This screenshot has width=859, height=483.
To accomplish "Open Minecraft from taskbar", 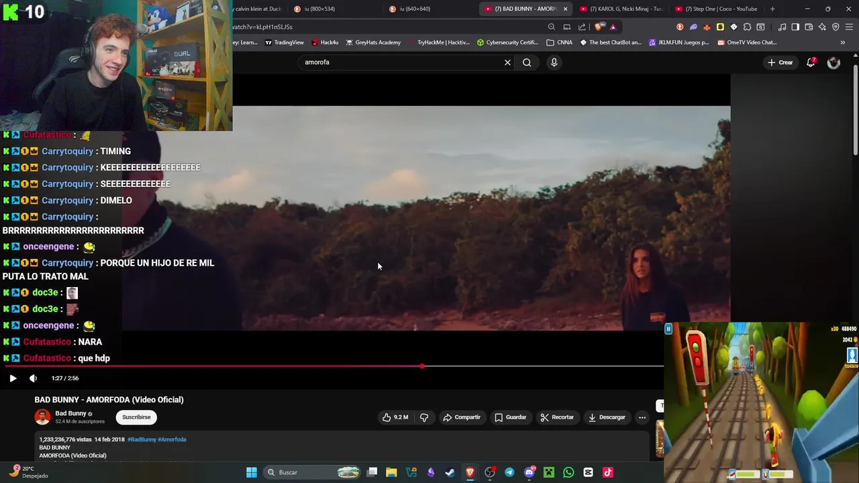I will tap(549, 472).
